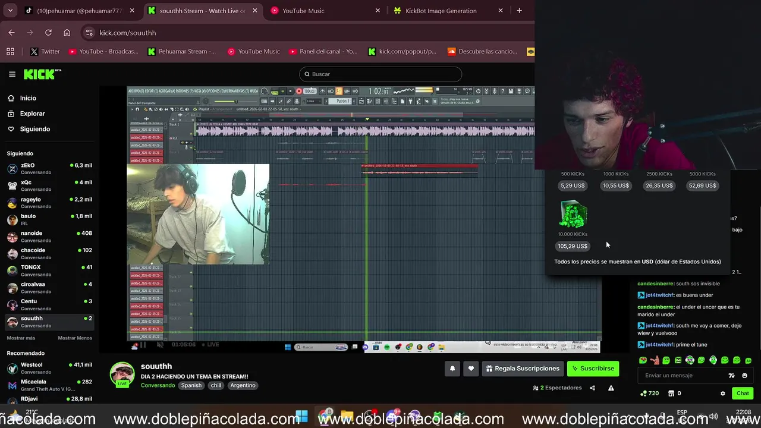Open the emoji picker in chat box

[x=744, y=376]
